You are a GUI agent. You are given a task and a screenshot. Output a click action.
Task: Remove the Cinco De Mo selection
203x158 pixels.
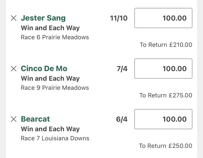click(14, 68)
